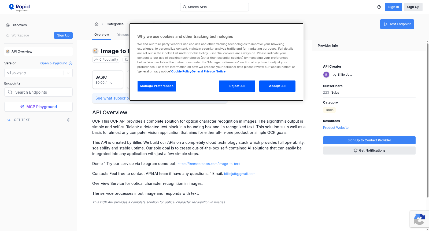Open the help question mark icon
The width and height of the screenshot is (429, 231).
[379, 7]
